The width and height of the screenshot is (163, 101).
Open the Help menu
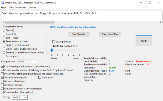point(3,8)
